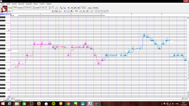Click the third navigation icon before Mode2
The width and height of the screenshot is (189, 106).
point(75,8)
